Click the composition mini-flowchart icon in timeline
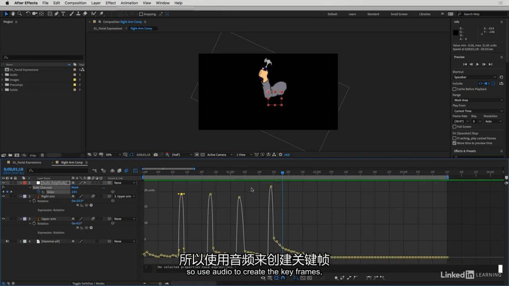Screen dimensions: 509x286 94,171
